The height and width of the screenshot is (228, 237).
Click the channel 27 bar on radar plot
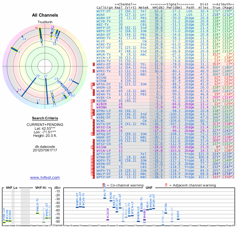pyautogui.click(x=47, y=91)
